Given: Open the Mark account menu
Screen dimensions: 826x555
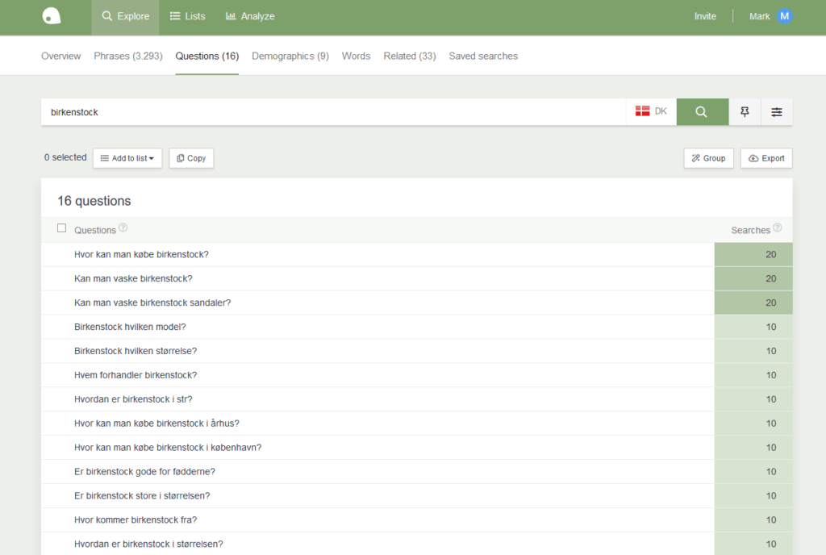Looking at the screenshot, I should tap(759, 16).
